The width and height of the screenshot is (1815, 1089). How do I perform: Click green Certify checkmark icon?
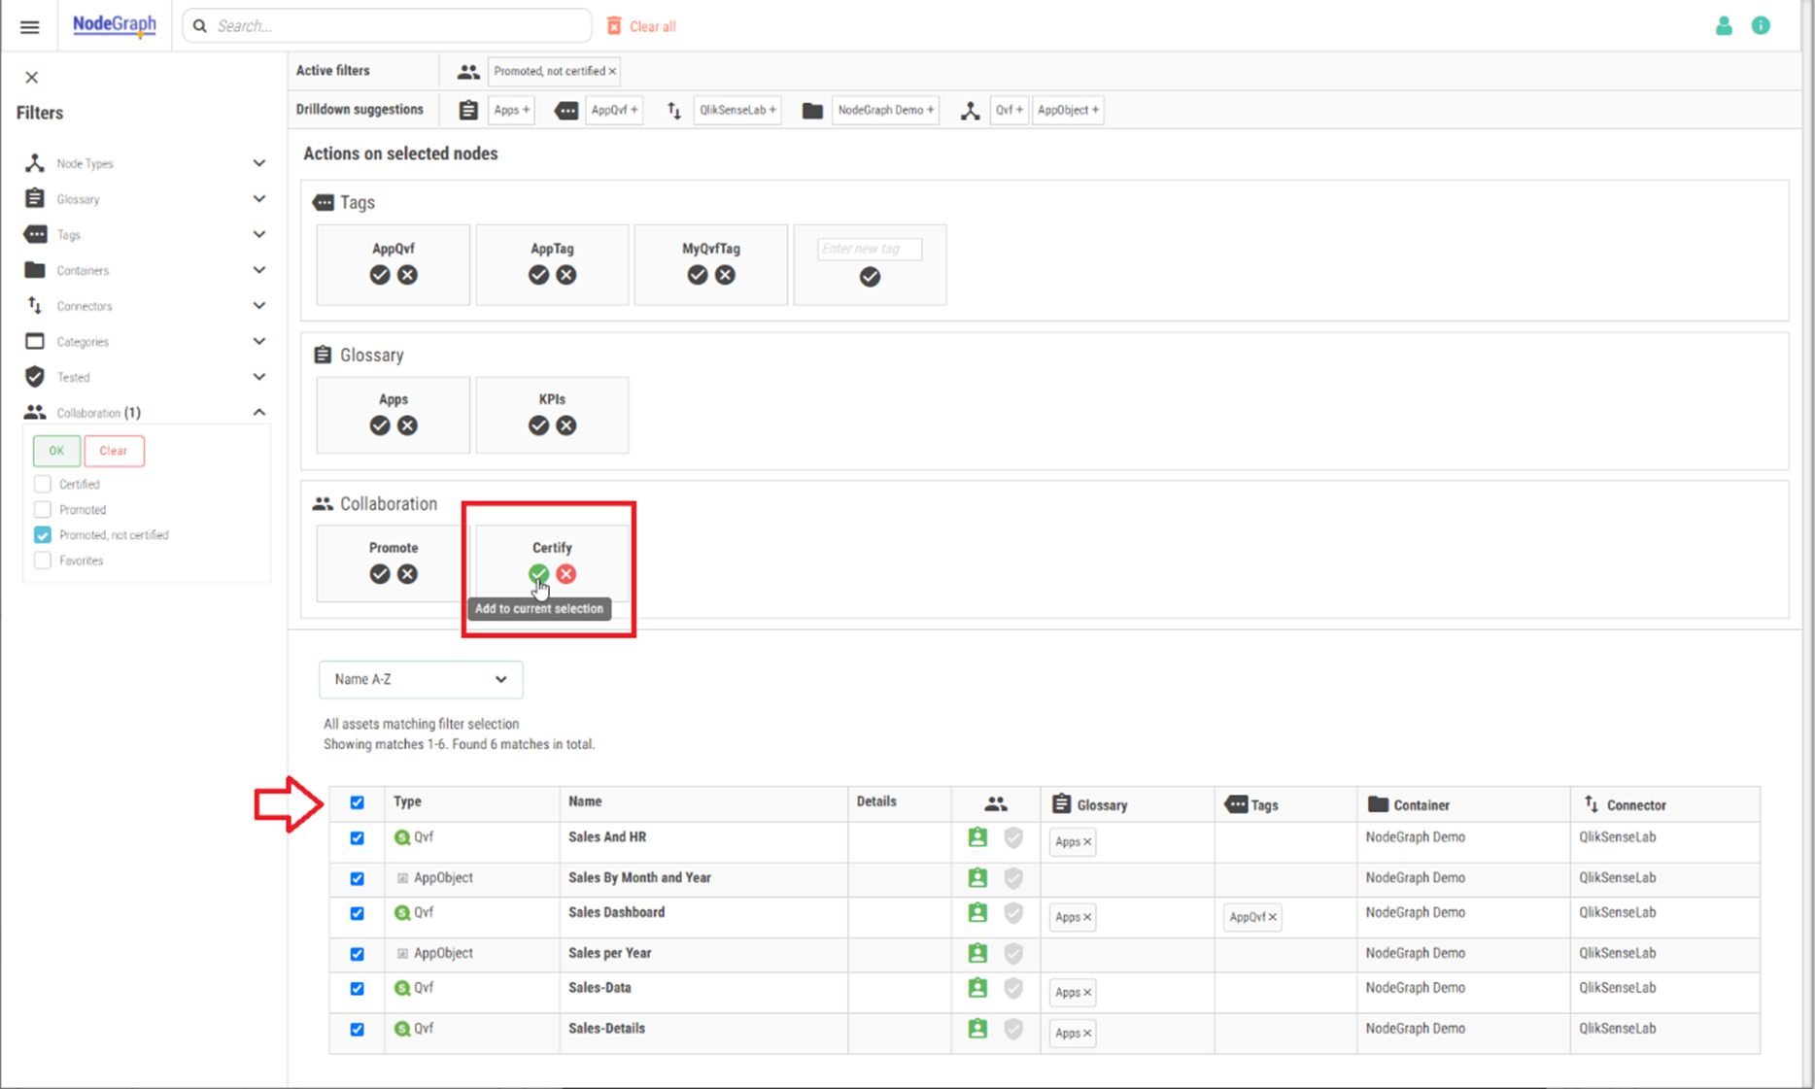click(538, 574)
